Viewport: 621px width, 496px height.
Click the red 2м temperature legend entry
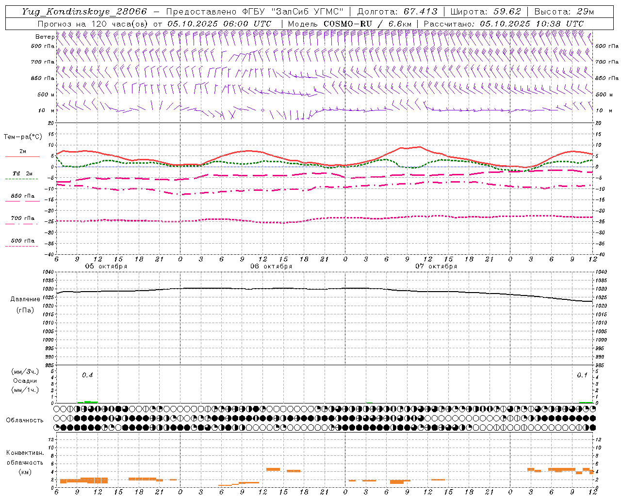(22, 153)
